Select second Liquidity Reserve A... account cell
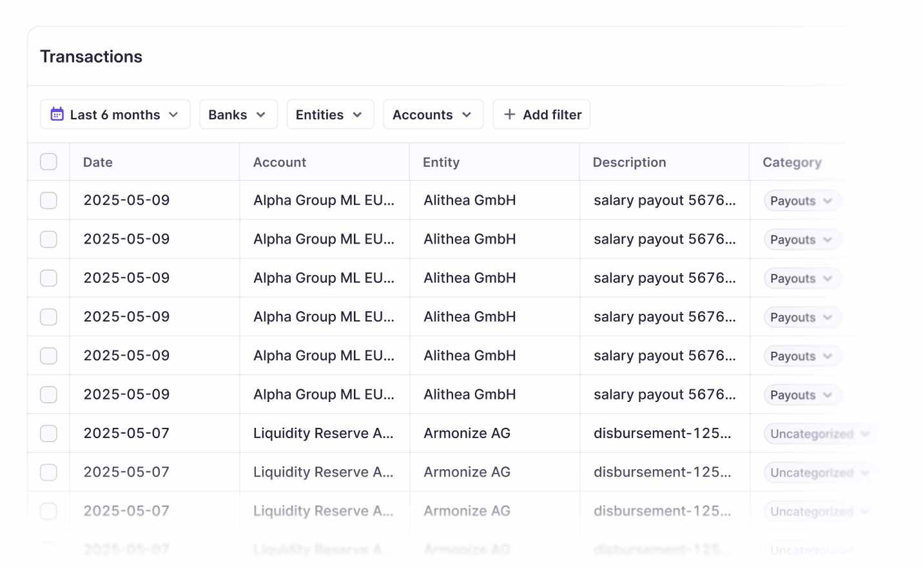This screenshot has width=923, height=567. 324,472
